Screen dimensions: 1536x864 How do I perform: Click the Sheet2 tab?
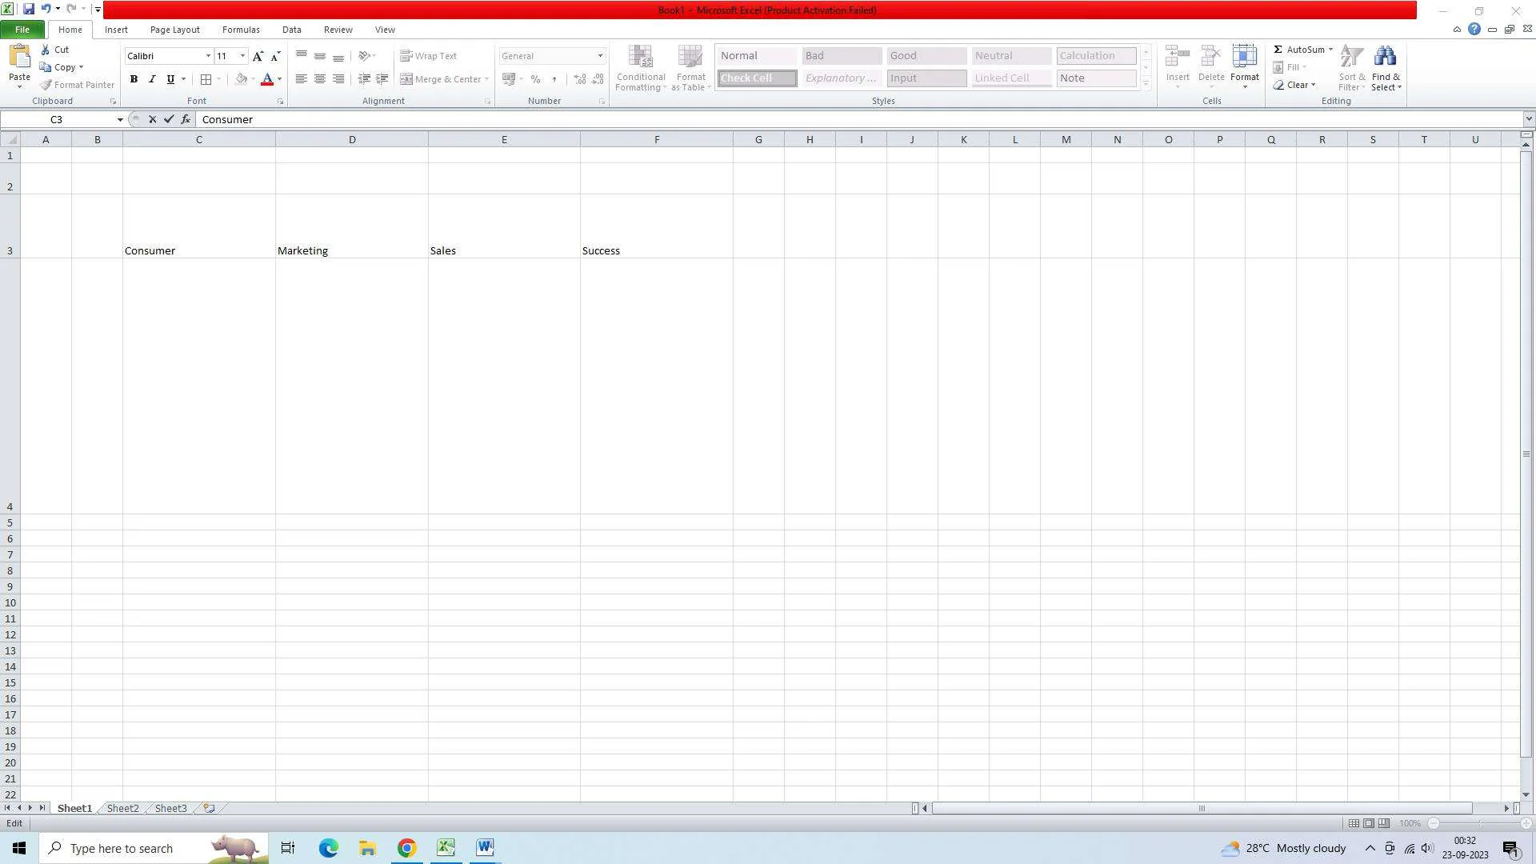coord(122,808)
